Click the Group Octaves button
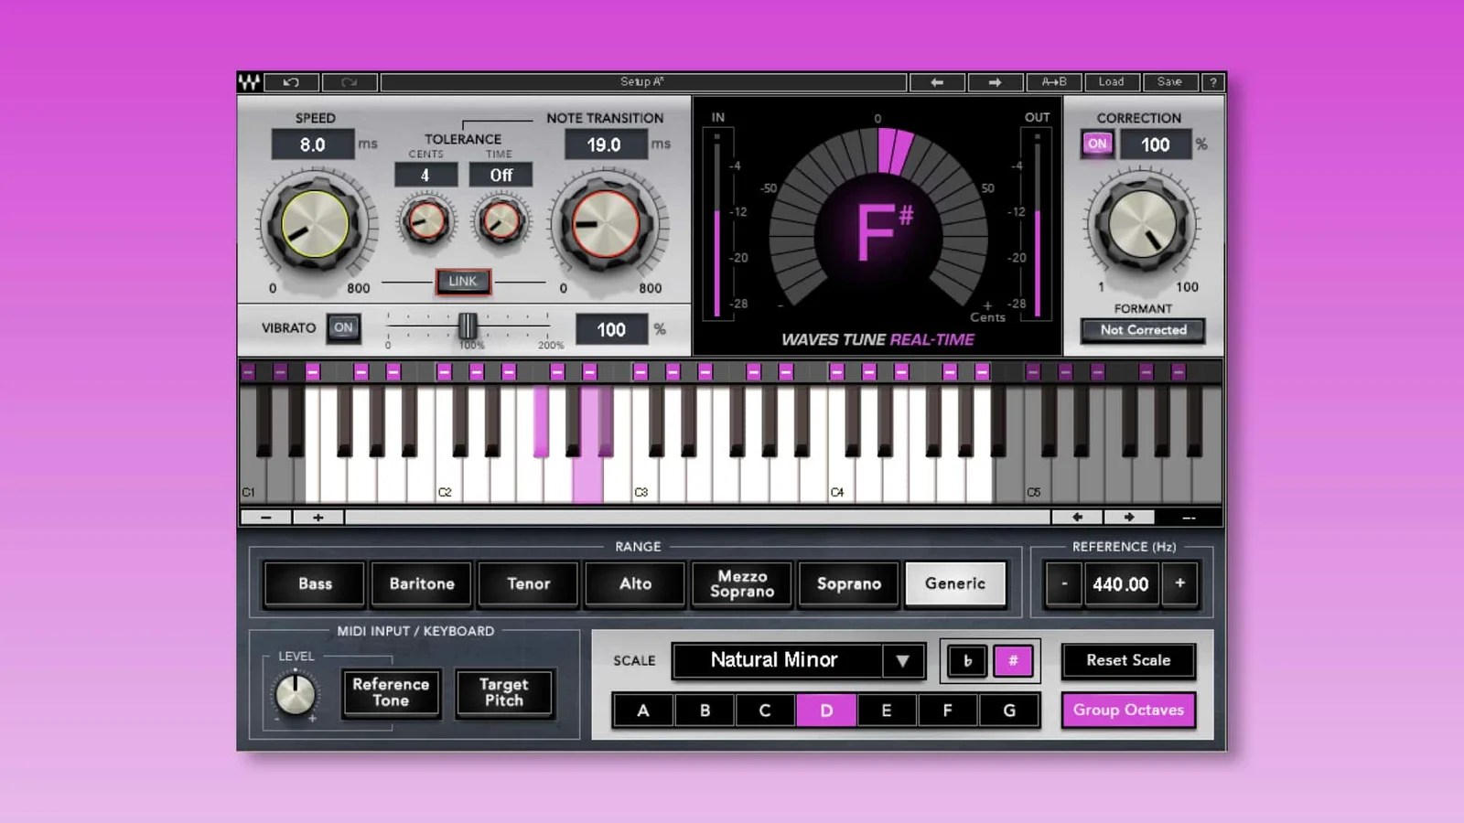This screenshot has width=1464, height=823. pyautogui.click(x=1129, y=710)
